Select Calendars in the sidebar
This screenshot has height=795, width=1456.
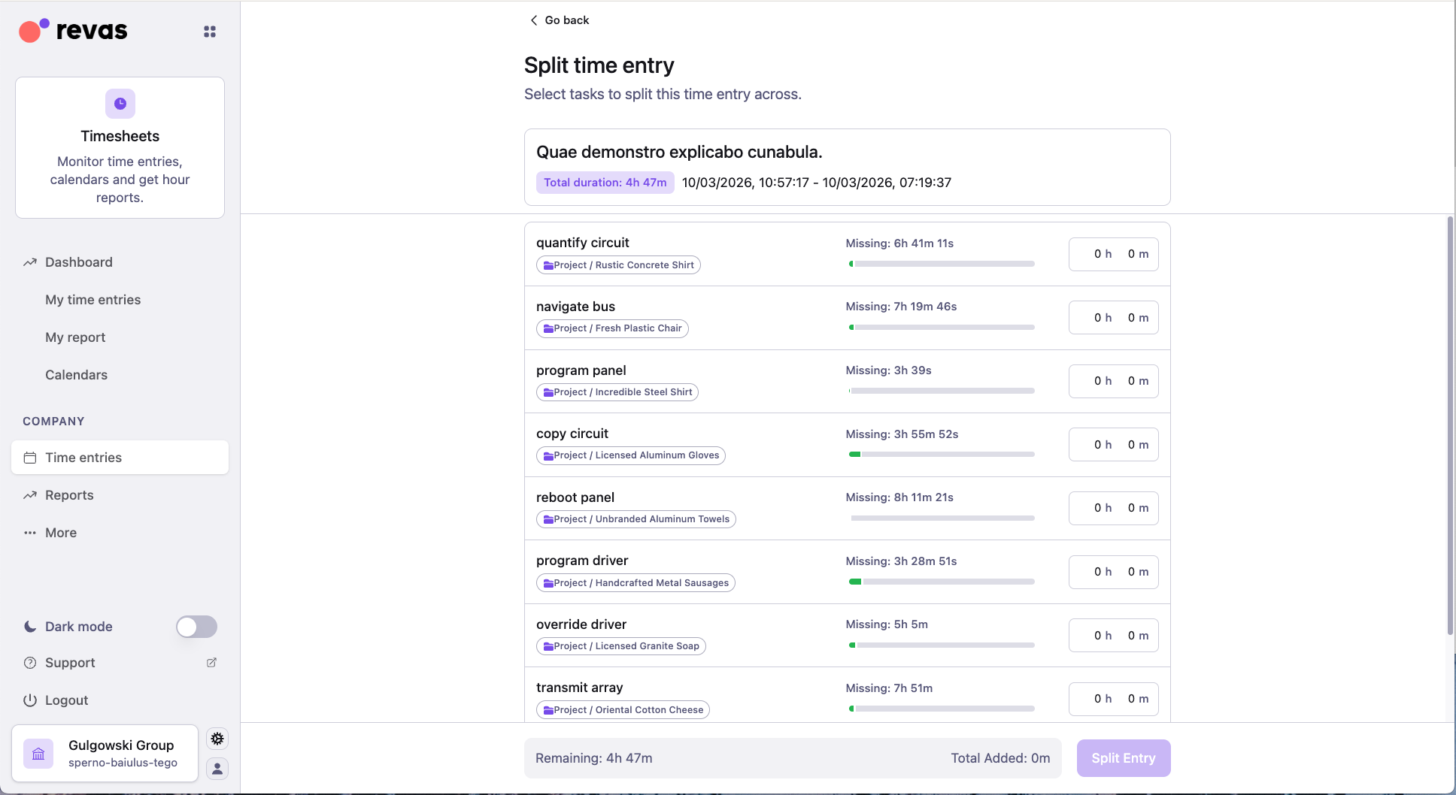click(x=76, y=374)
